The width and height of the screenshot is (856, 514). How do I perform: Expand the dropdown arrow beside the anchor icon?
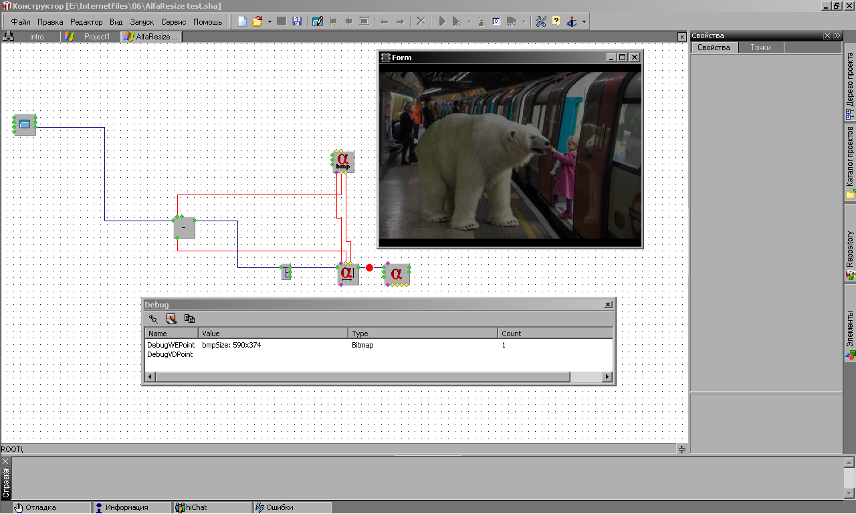point(584,21)
